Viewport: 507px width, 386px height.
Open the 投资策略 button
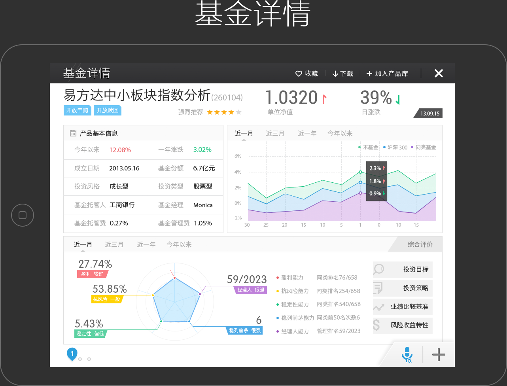(x=403, y=288)
